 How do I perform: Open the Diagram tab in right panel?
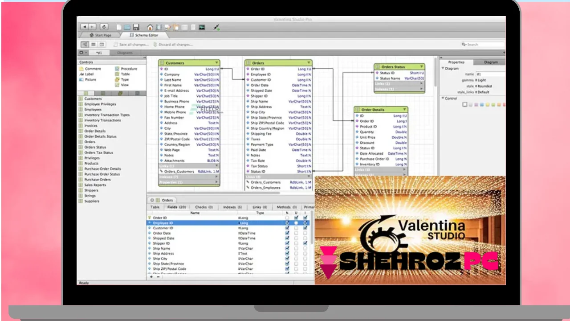(490, 62)
